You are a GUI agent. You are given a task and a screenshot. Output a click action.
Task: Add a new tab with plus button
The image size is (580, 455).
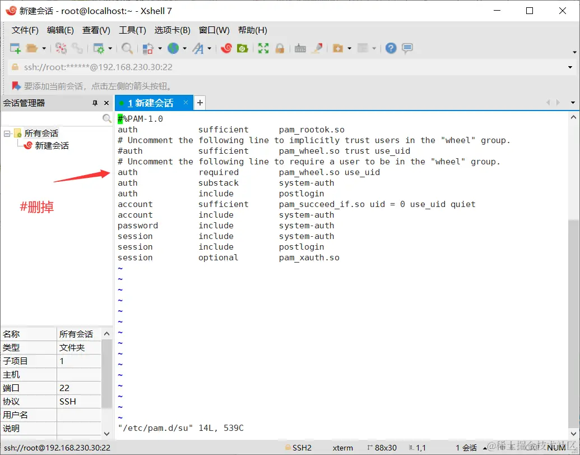199,103
